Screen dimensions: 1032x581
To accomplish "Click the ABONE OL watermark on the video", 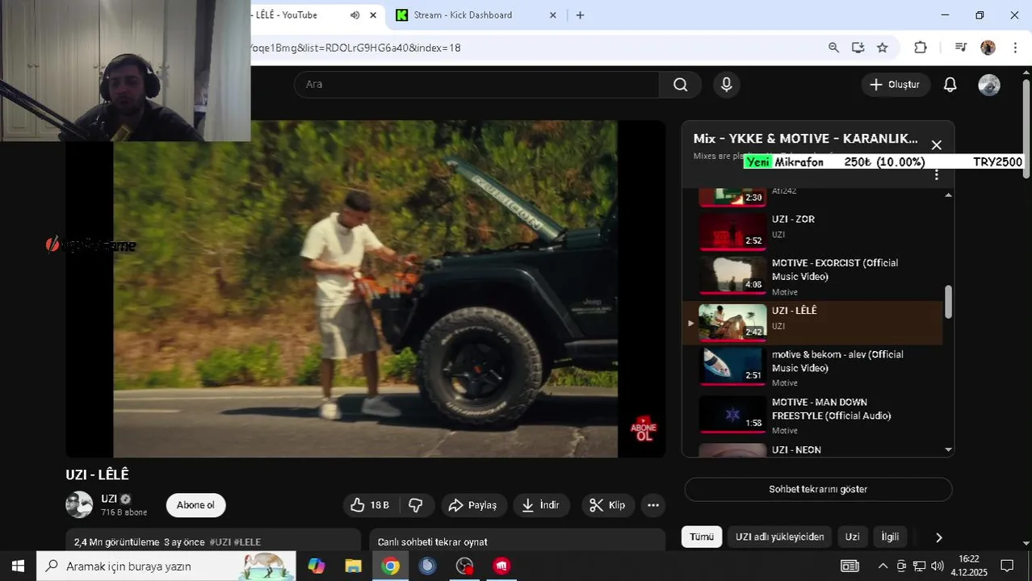I will [x=644, y=428].
